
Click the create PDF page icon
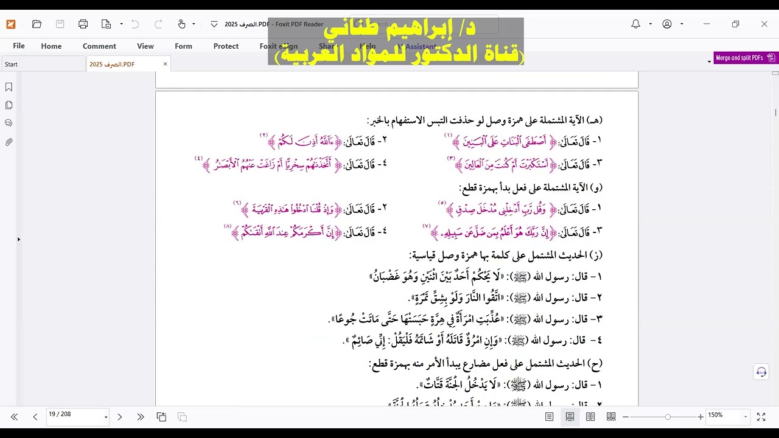click(x=107, y=24)
